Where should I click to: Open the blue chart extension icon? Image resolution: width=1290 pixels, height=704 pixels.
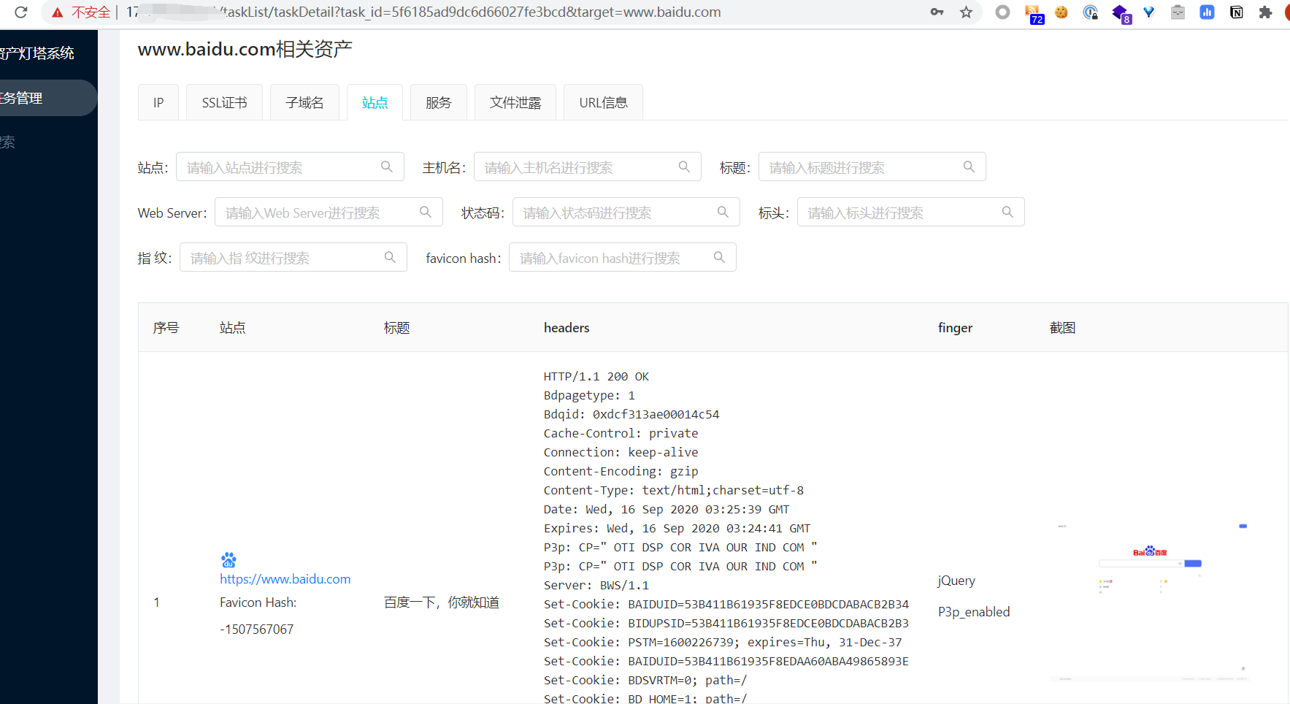(x=1207, y=12)
